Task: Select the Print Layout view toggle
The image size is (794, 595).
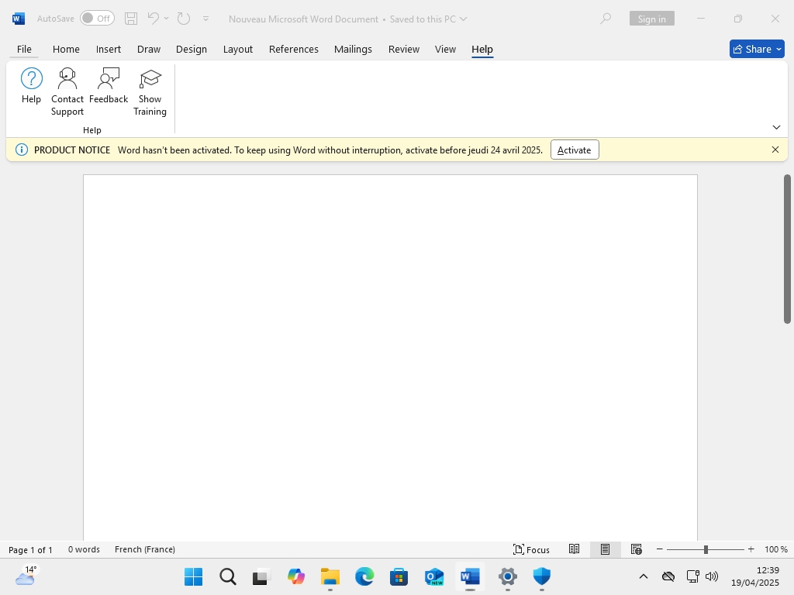Action: click(x=605, y=549)
